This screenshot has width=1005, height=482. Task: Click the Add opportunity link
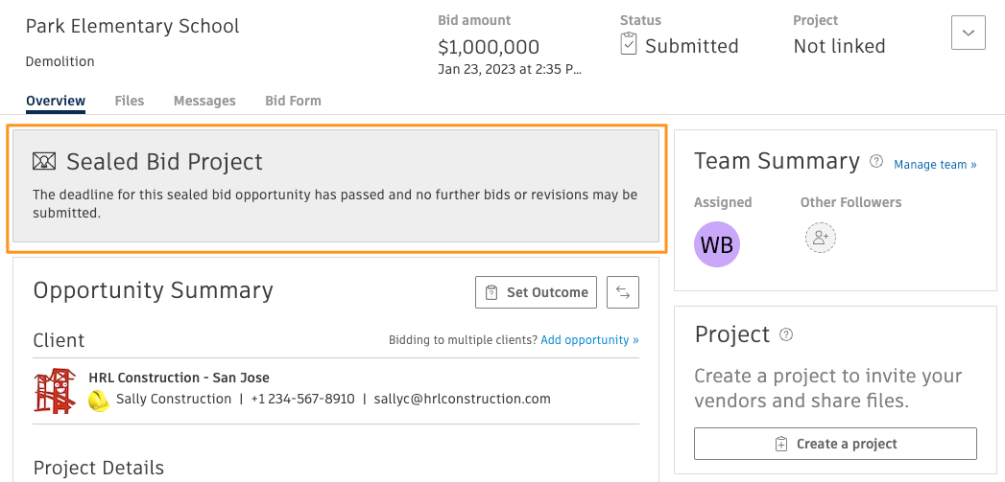click(x=589, y=340)
